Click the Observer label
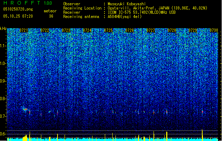 coord(72,4)
